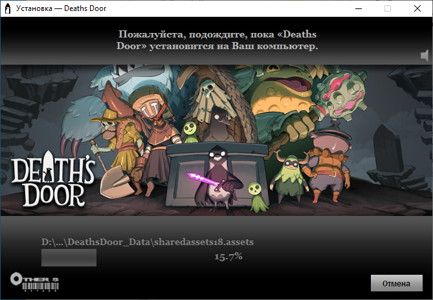Click the sharedassets18.assets file path text
The width and height of the screenshot is (433, 300).
pyautogui.click(x=148, y=242)
